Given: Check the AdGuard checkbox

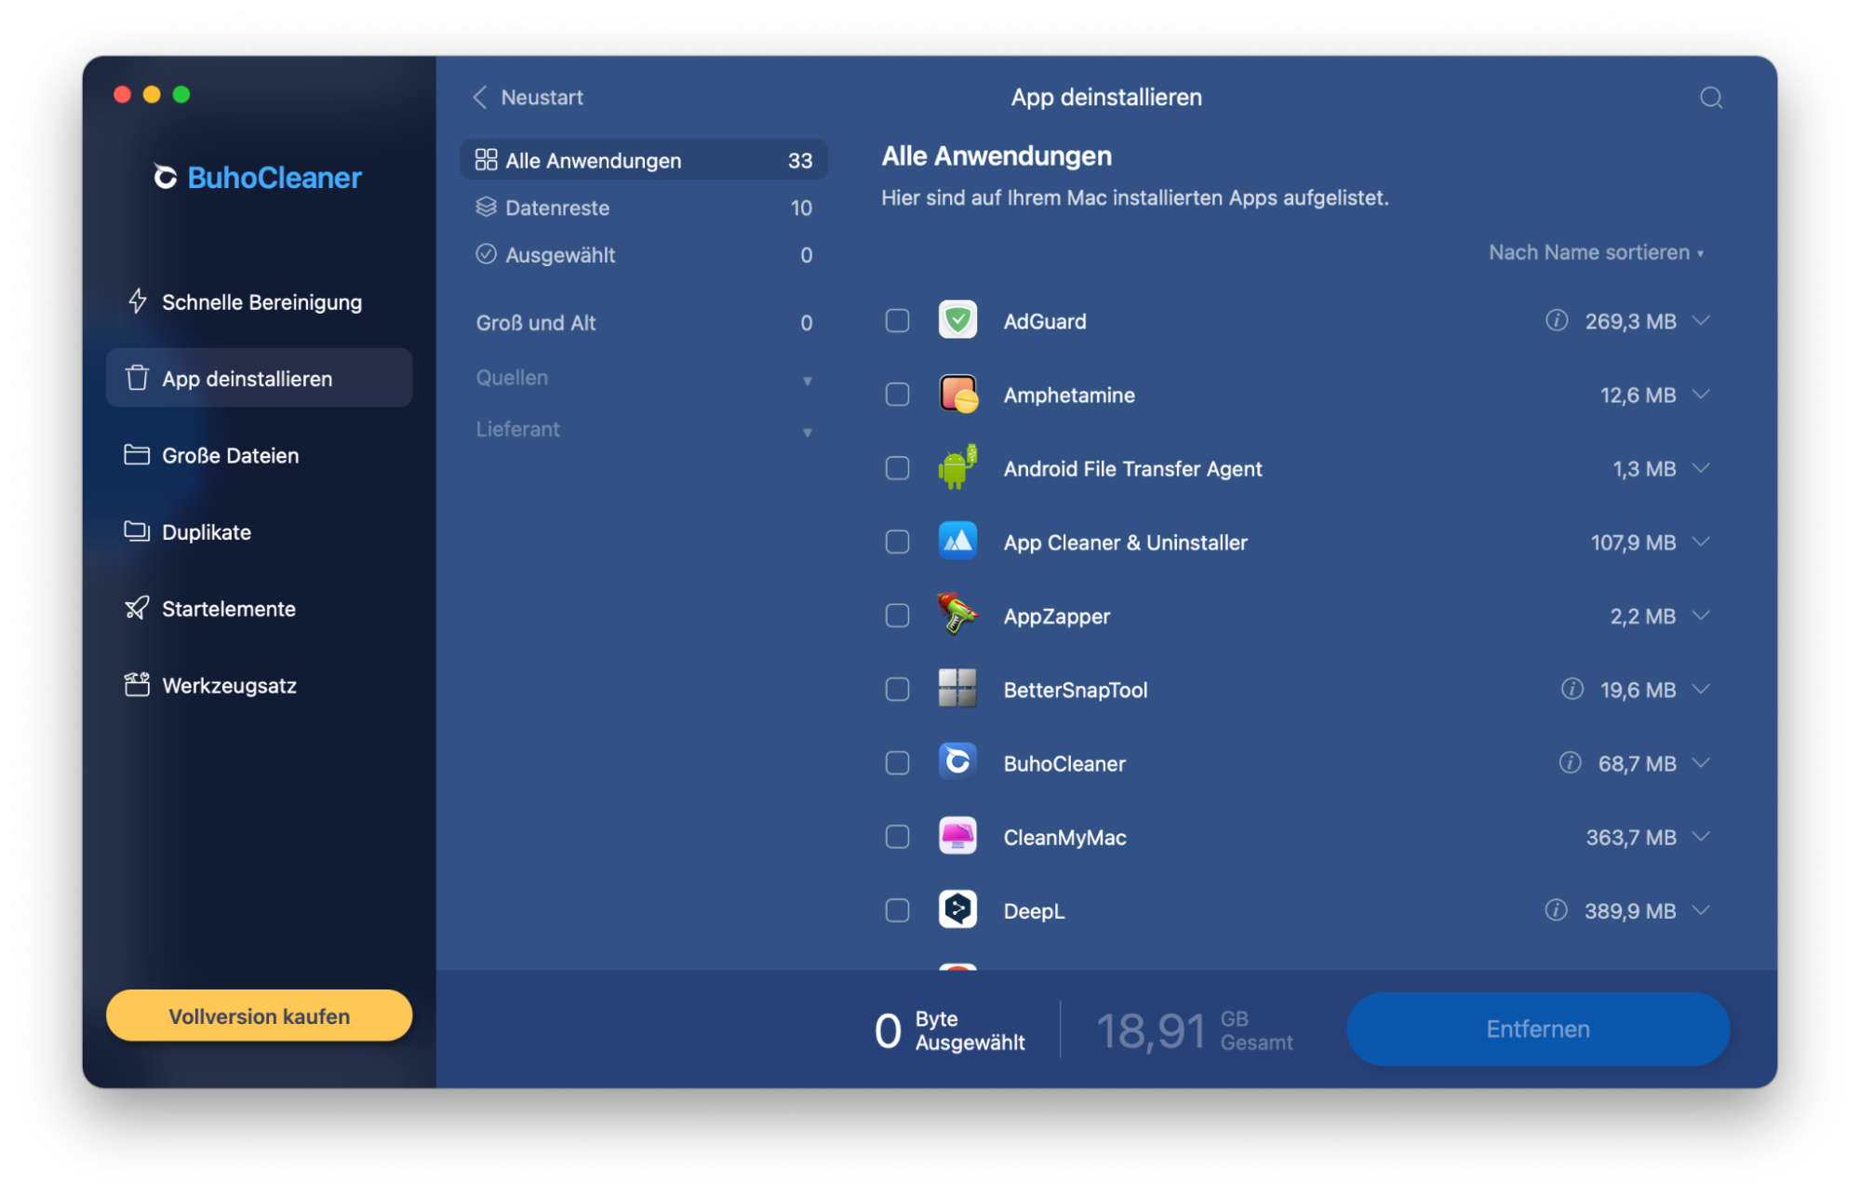Looking at the screenshot, I should pos(897,320).
